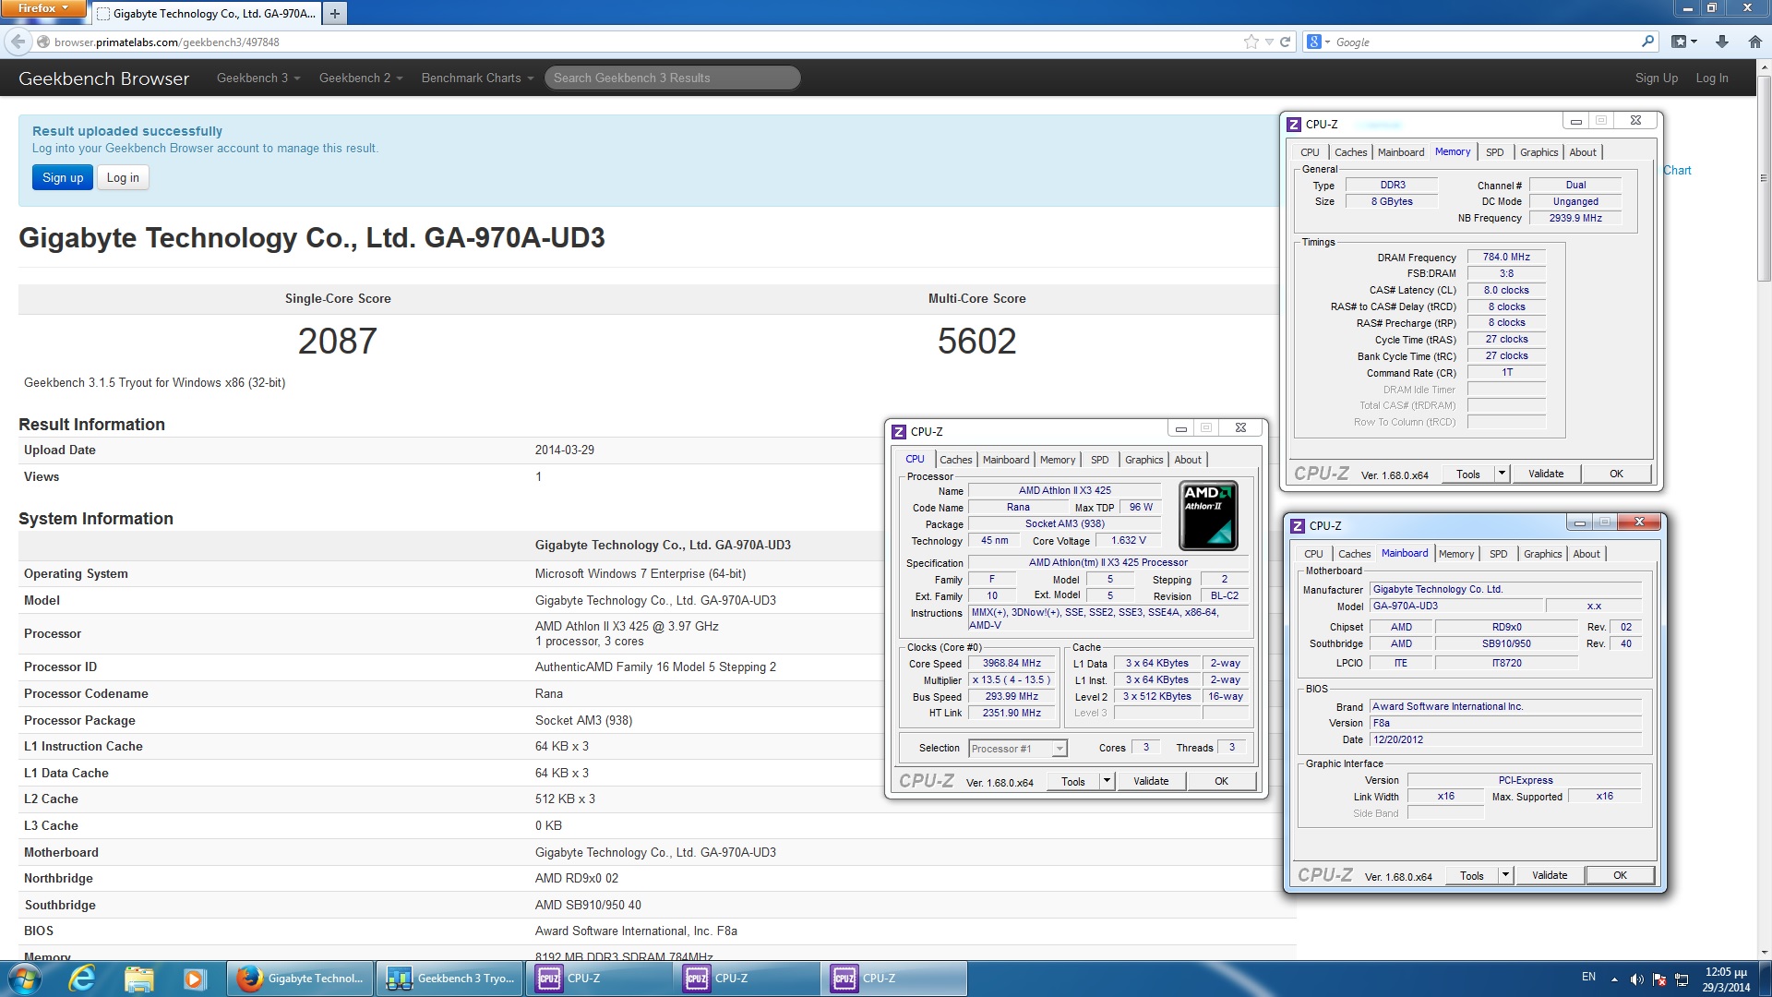Image resolution: width=1772 pixels, height=997 pixels.
Task: Open the Firefox downloads arrow icon
Action: (1721, 42)
